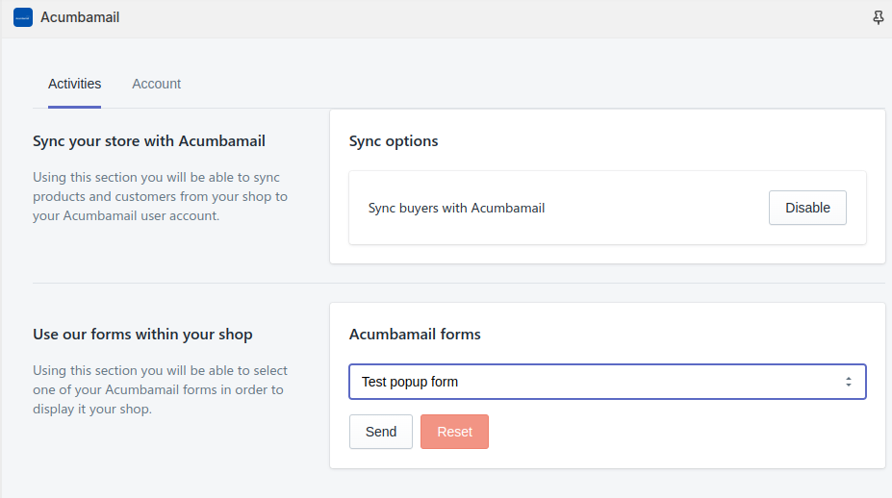
Task: Click the Acumbamail app logo icon
Action: 23,17
